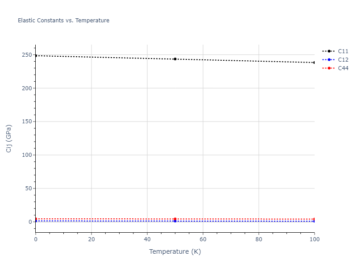Image resolution: width=357 pixels, height=268 pixels.
Task: Click the red C44 point at 50 K
Action: [x=175, y=219]
